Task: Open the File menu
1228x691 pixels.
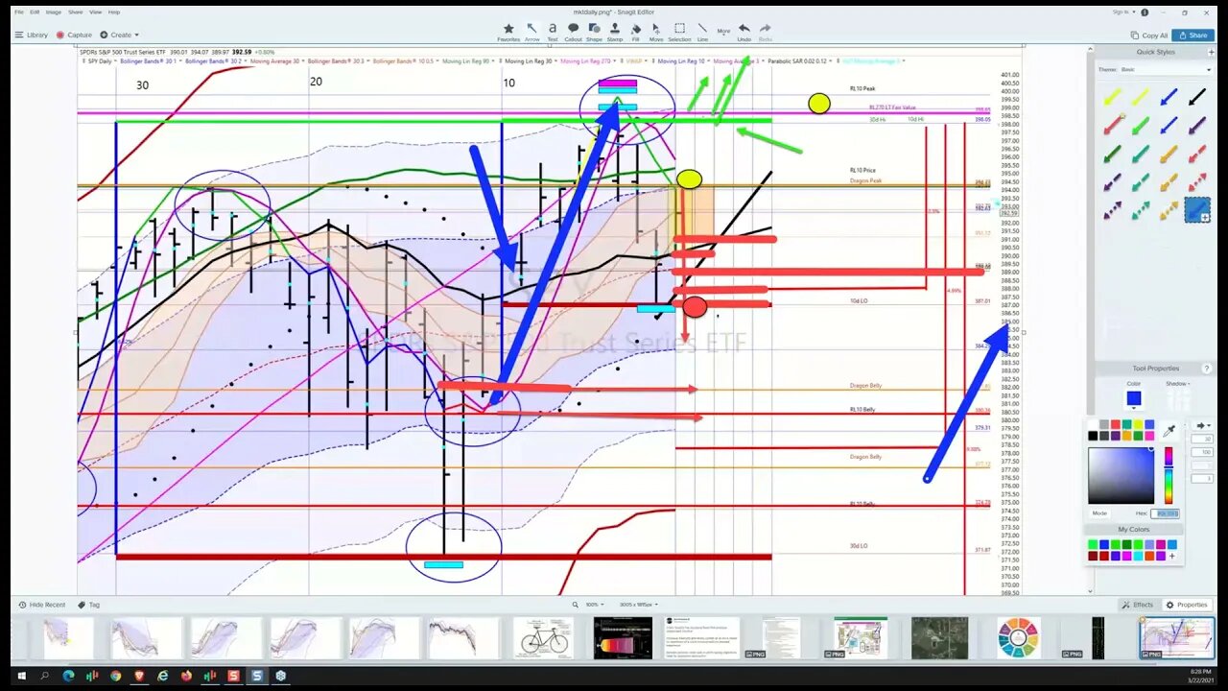Action: [19, 12]
